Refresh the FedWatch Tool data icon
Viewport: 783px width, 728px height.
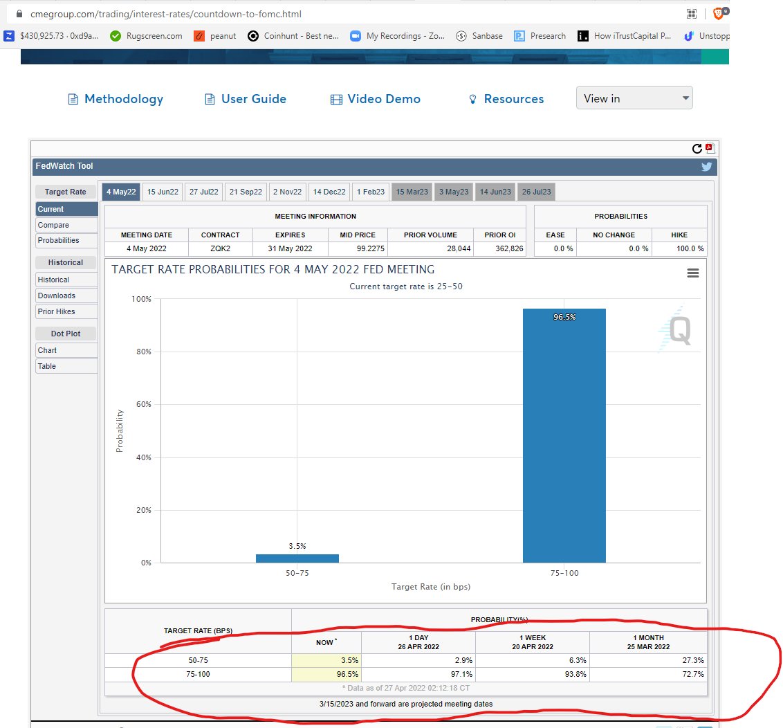(697, 148)
